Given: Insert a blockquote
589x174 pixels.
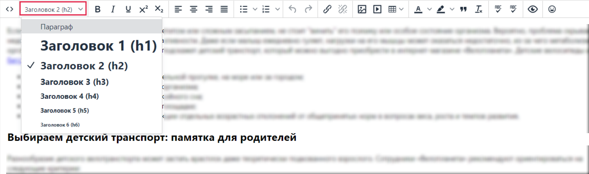Looking at the screenshot, I should click(464, 9).
